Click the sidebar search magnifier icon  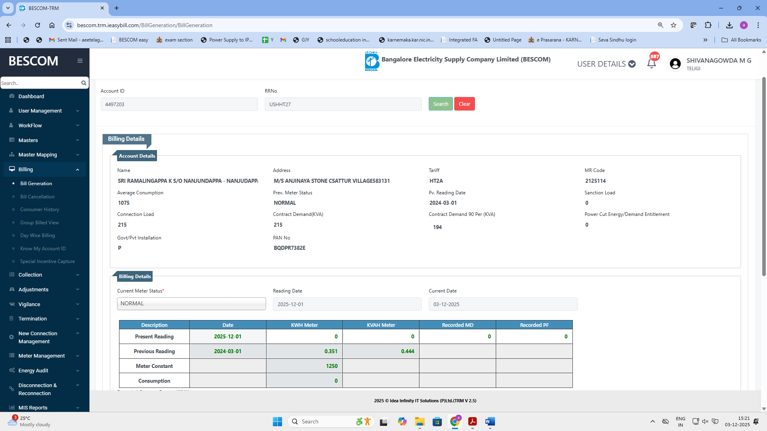[x=84, y=83]
